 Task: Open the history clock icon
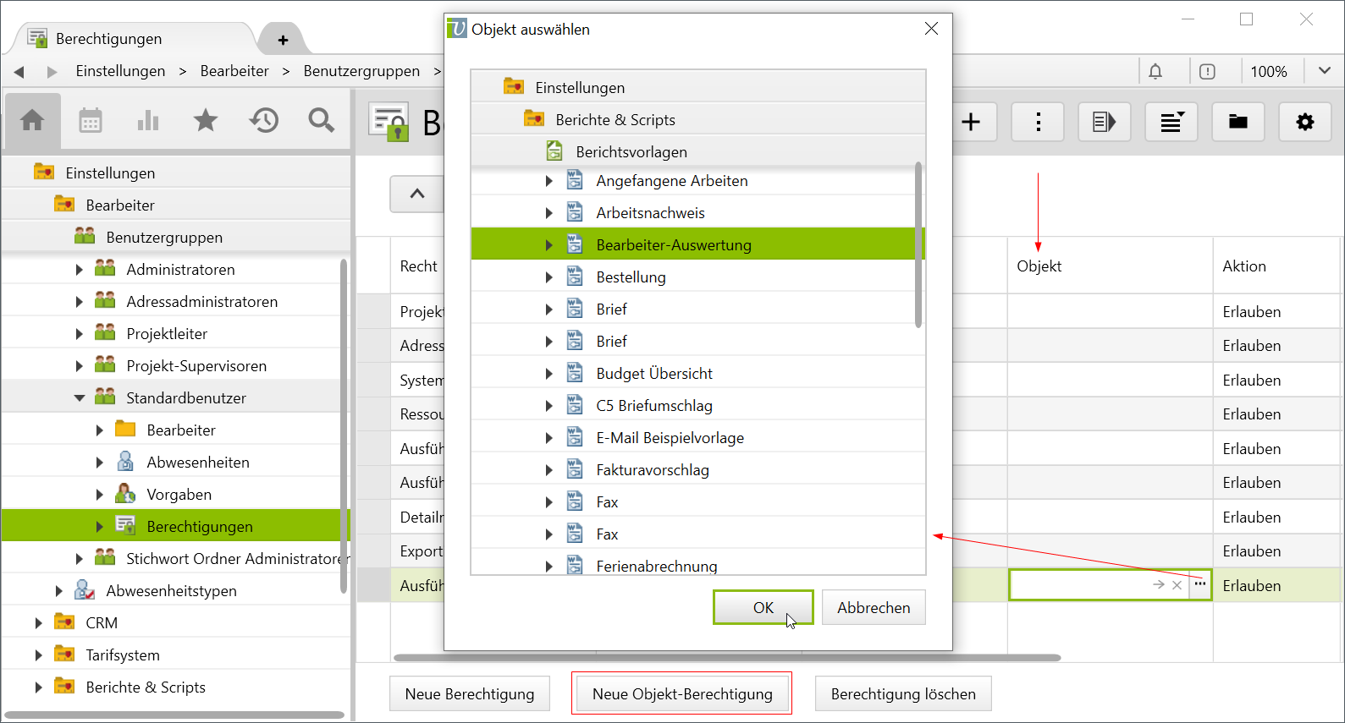coord(264,121)
